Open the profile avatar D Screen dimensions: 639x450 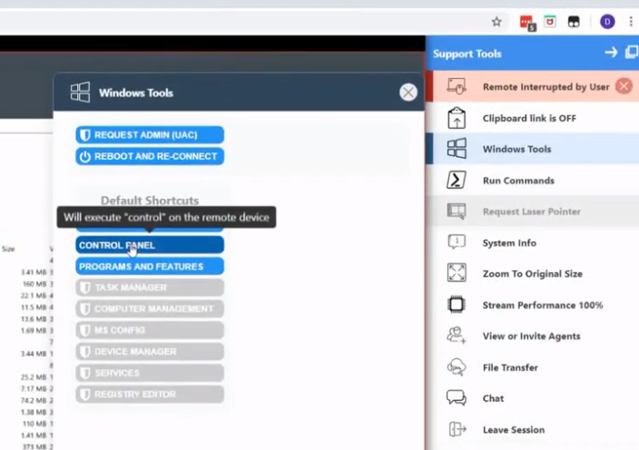[607, 22]
